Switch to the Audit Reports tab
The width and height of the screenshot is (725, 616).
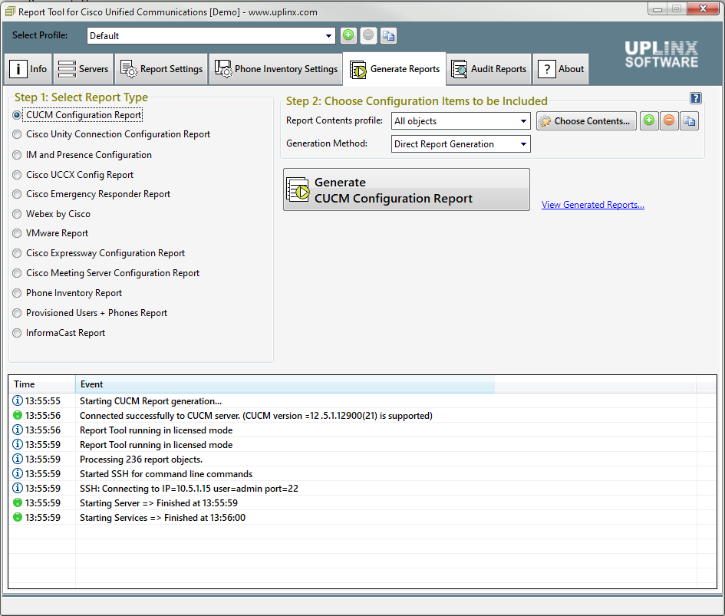[489, 69]
